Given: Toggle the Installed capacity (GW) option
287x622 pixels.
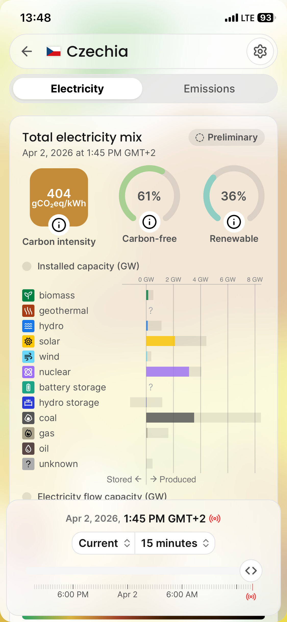Looking at the screenshot, I should tap(27, 266).
